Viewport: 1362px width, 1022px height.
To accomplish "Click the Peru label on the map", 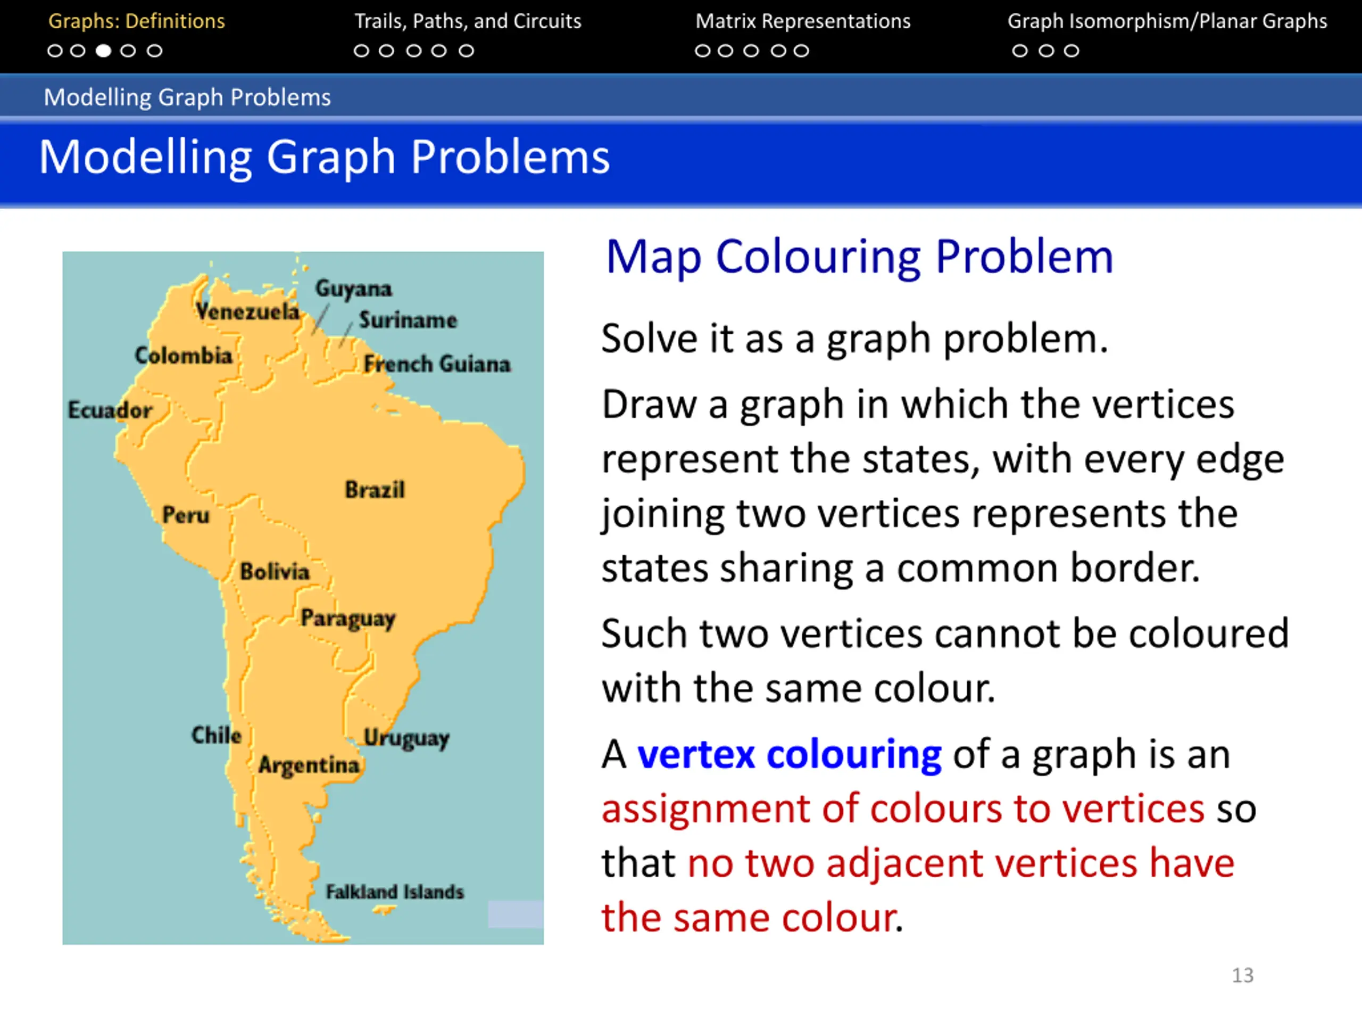I will pos(186,515).
